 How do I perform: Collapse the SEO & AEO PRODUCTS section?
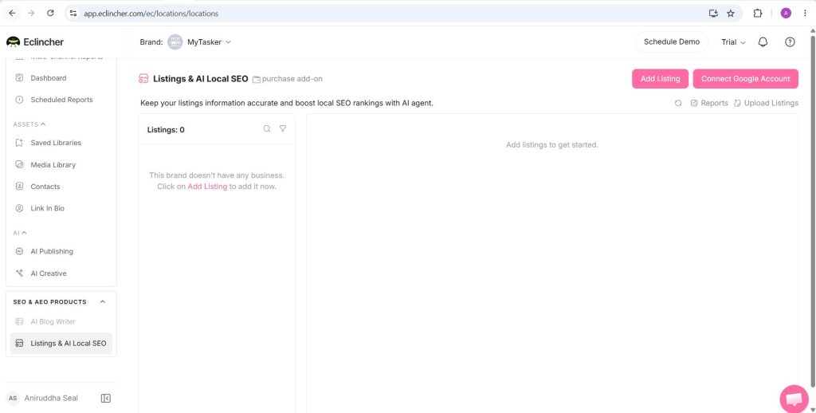(103, 301)
